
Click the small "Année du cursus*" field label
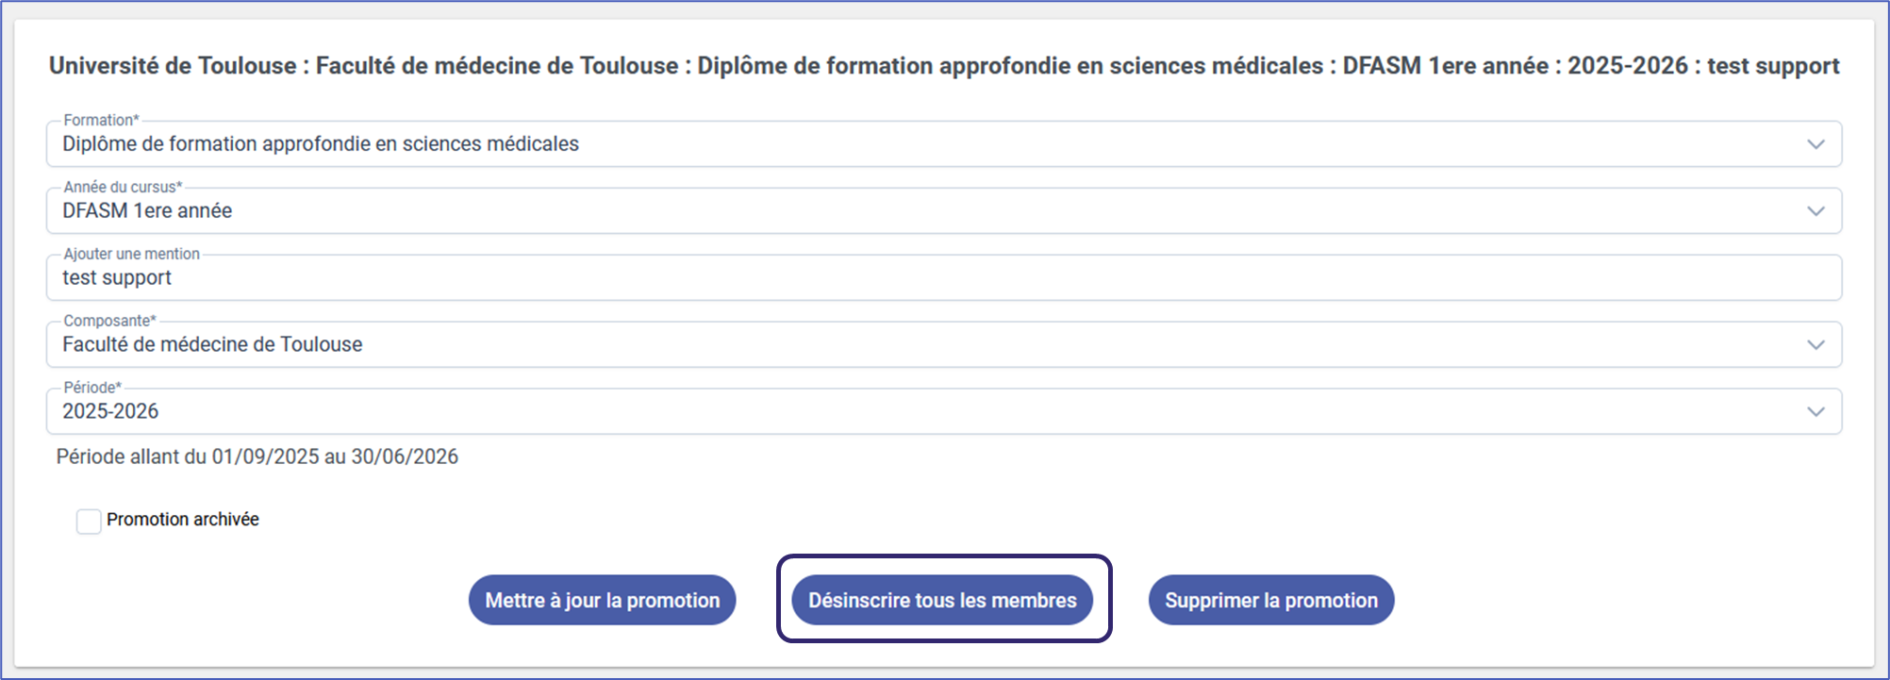[x=123, y=188]
